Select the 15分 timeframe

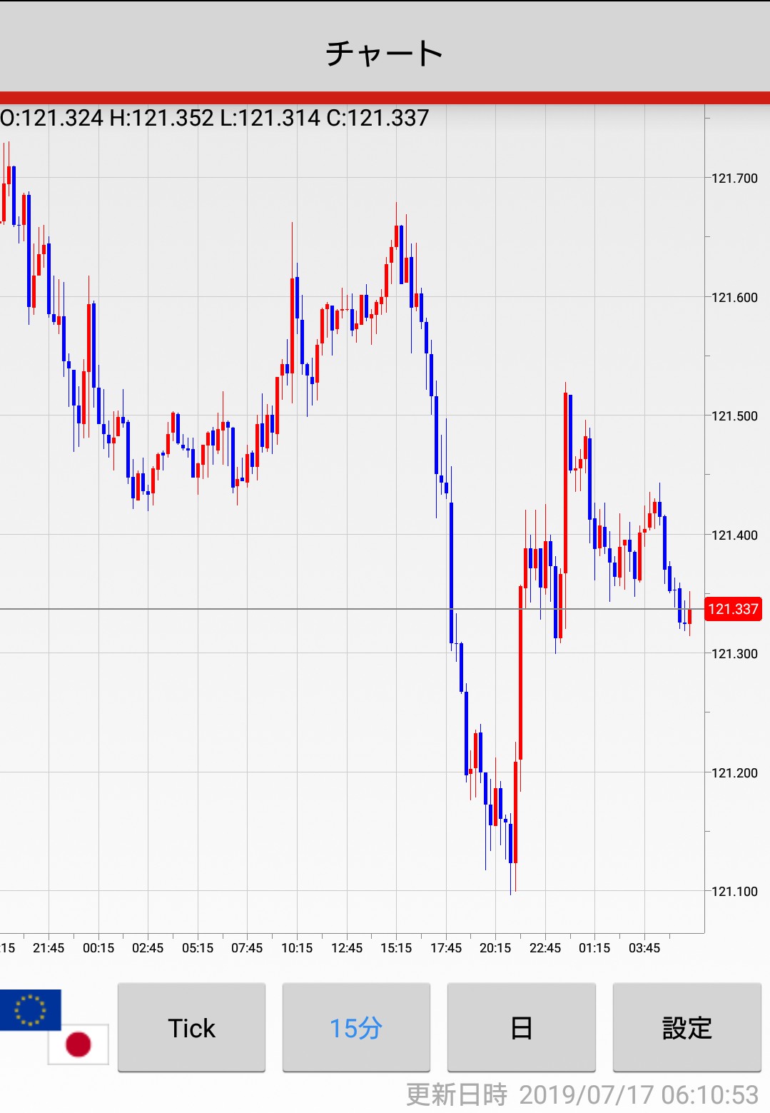(356, 1028)
